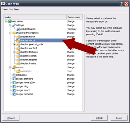Click the layout icon of design: blog
Viewport: 130px width, 123px height.
(x=14, y=87)
